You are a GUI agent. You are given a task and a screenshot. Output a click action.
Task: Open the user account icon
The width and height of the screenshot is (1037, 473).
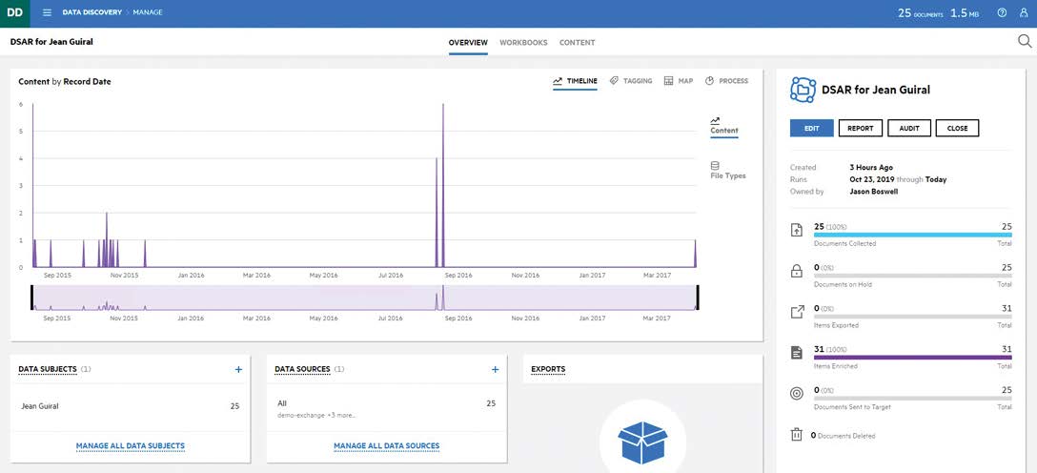click(x=1024, y=12)
